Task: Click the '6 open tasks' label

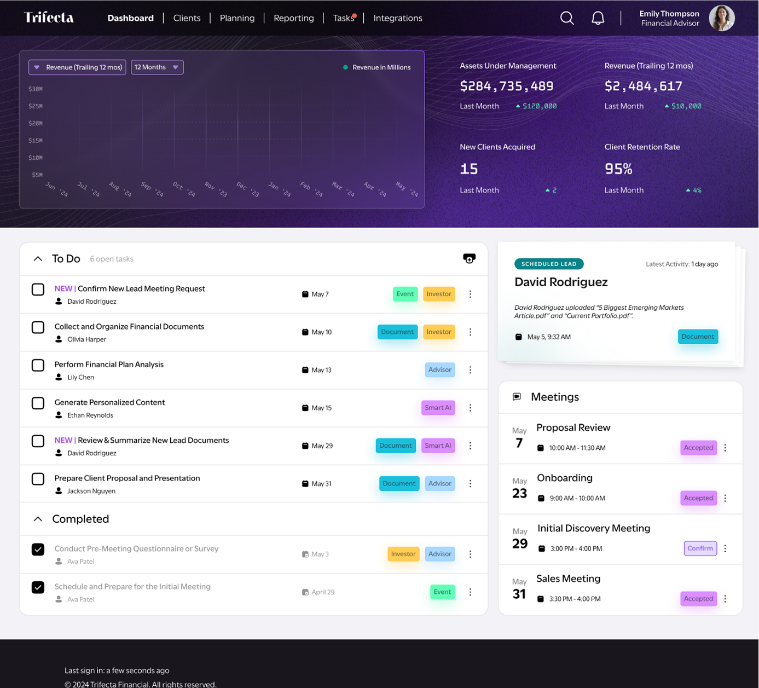Action: pos(112,259)
